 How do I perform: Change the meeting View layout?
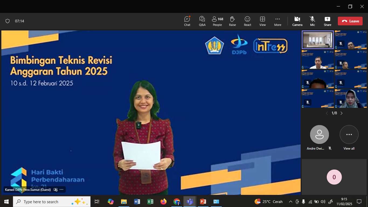click(262, 21)
